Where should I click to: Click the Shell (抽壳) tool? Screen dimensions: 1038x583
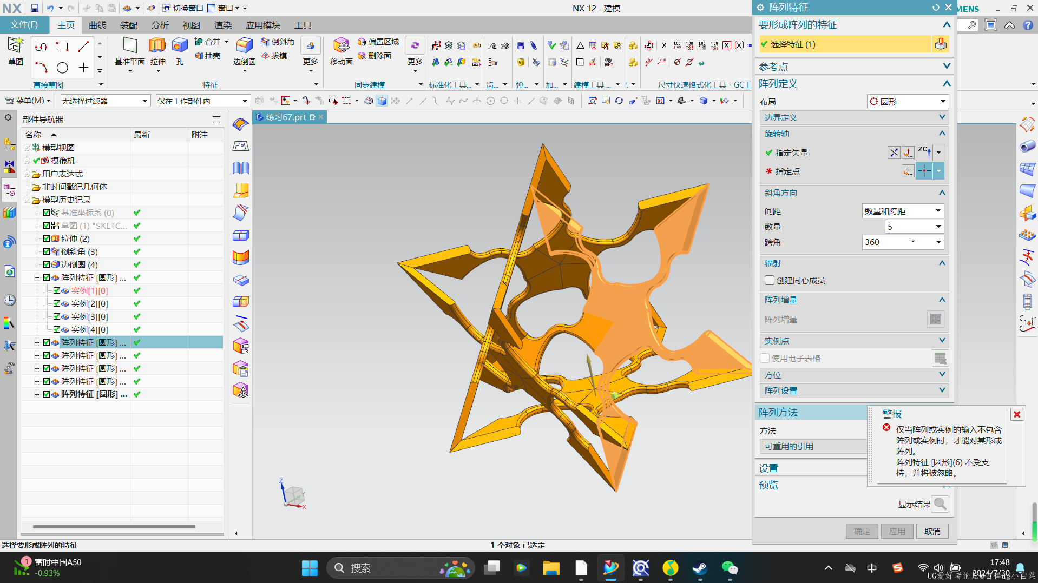(x=207, y=56)
